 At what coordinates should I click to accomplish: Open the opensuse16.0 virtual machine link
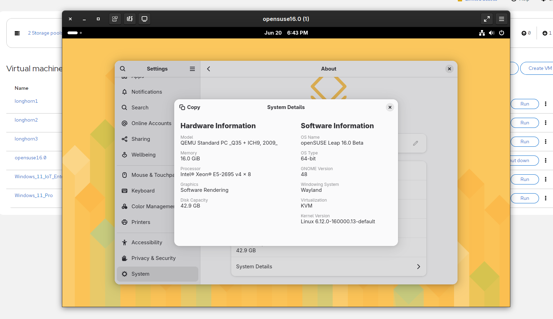[30, 158]
